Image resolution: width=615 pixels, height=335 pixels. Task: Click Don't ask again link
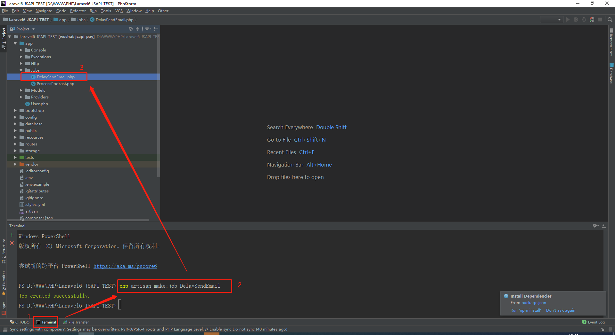[x=561, y=310]
